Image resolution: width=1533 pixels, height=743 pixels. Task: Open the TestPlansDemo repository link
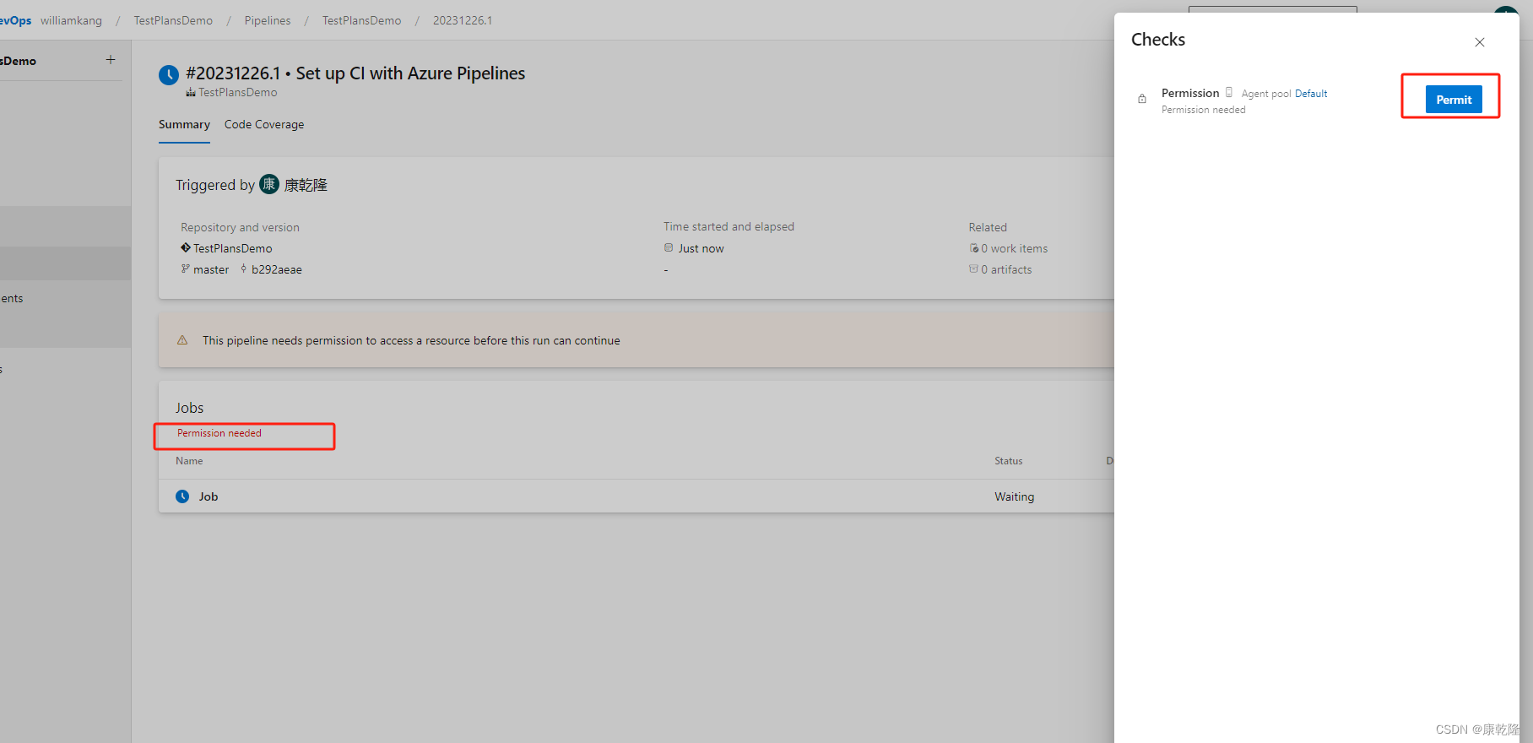[233, 248]
